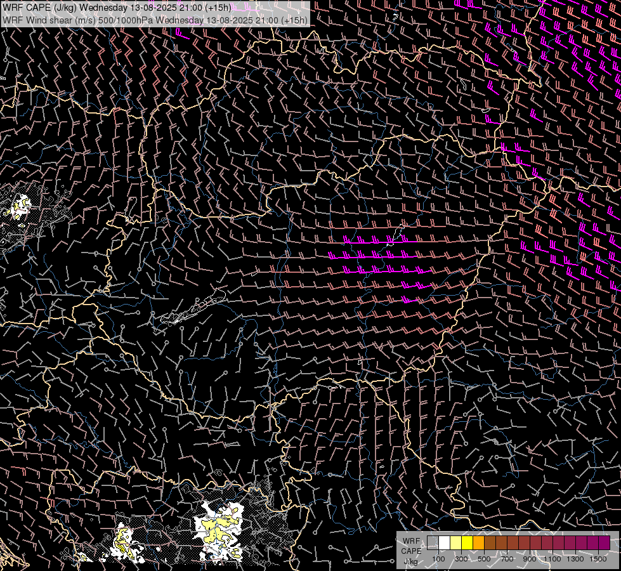Click the legend label '300'
621x571 pixels.
click(x=461, y=559)
